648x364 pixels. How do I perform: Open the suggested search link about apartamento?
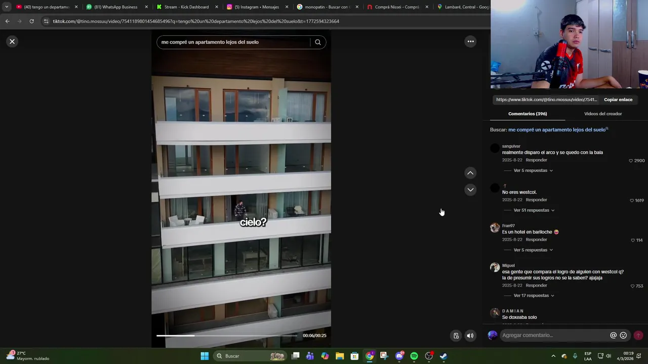click(557, 130)
